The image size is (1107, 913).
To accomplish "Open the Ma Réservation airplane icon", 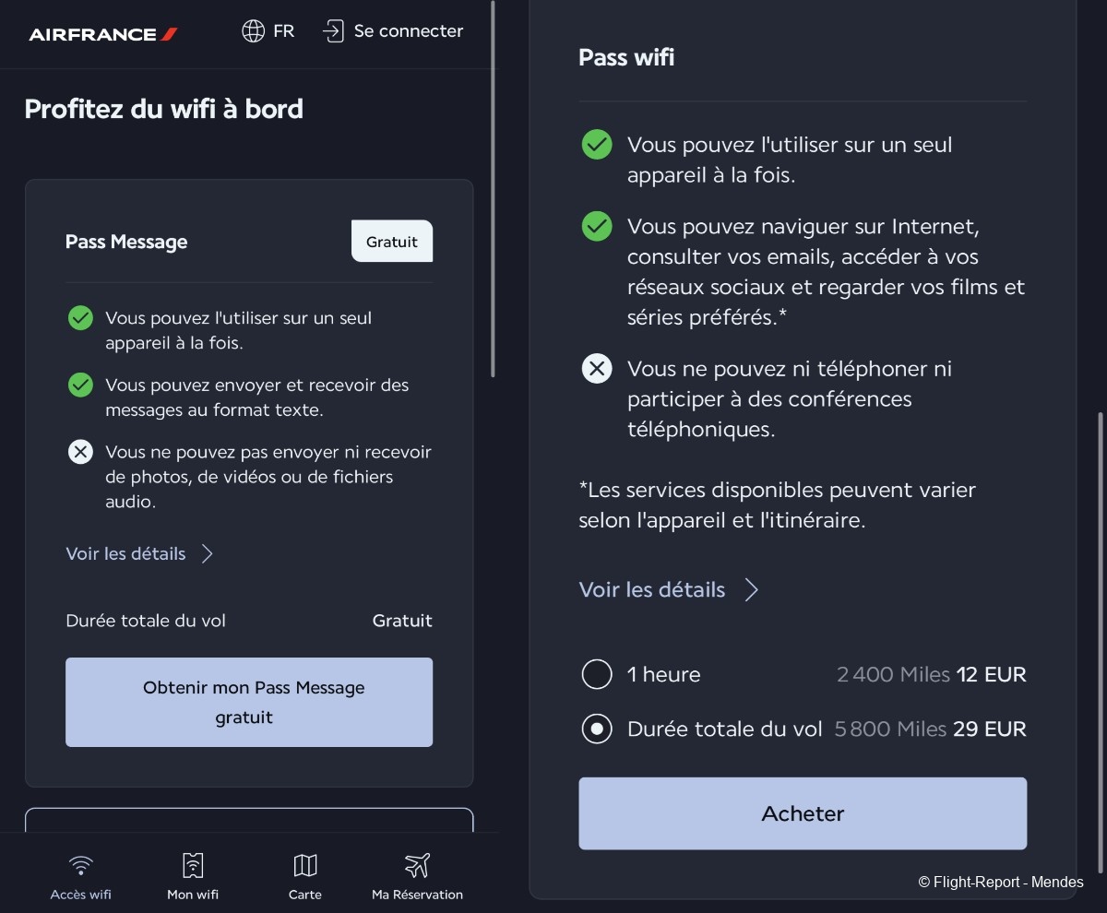I will pyautogui.click(x=417, y=865).
